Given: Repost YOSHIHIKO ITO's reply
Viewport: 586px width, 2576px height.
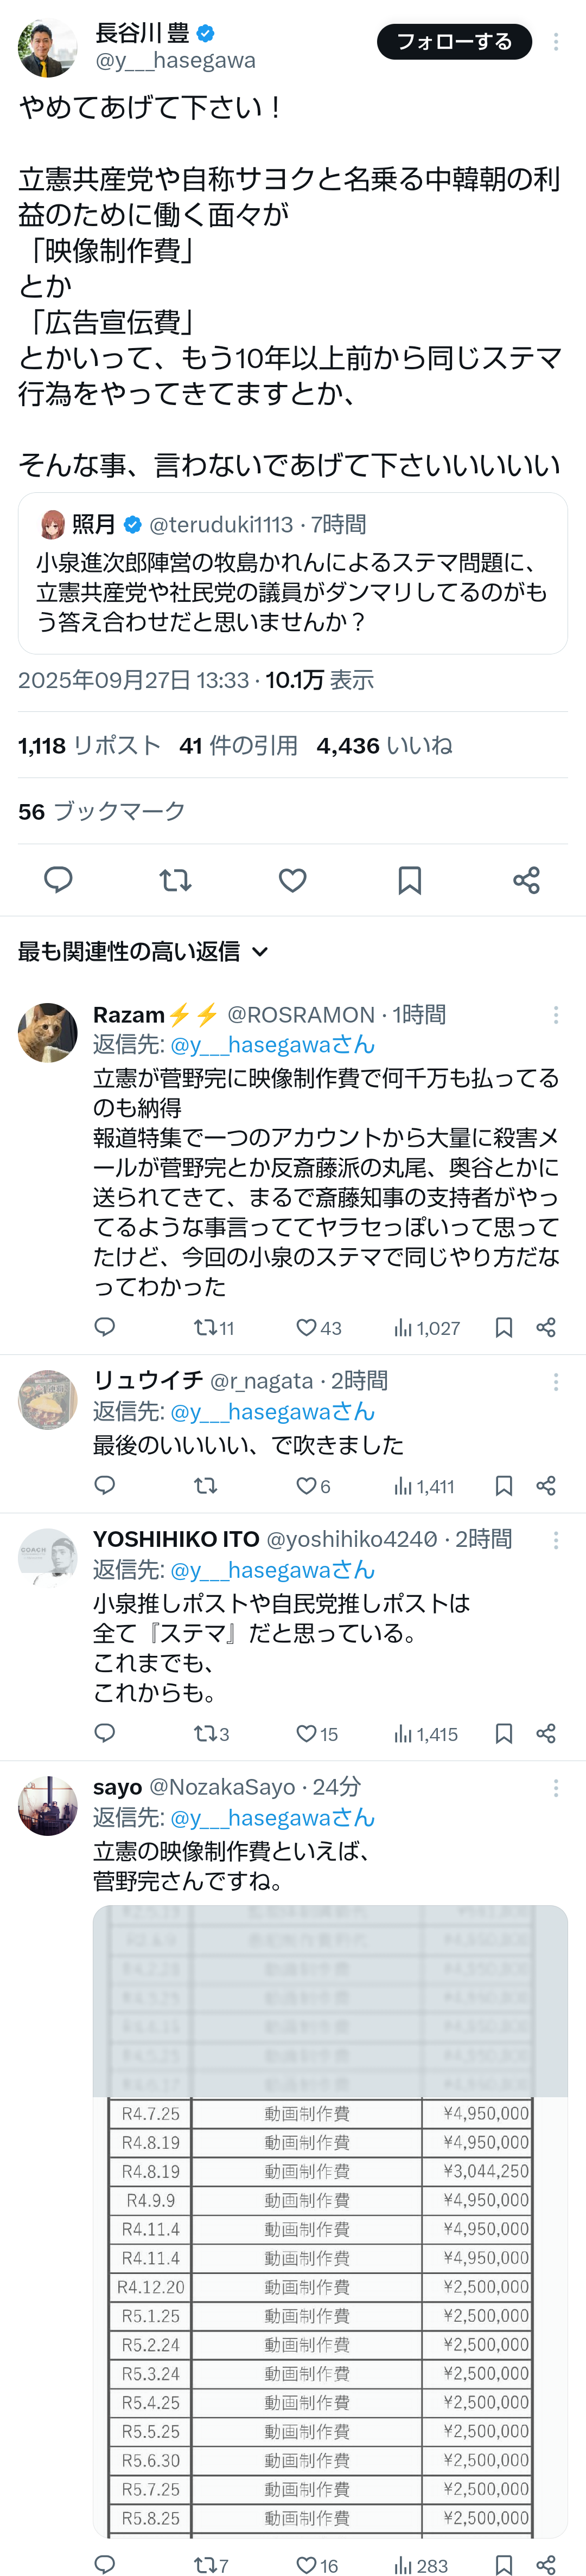Looking at the screenshot, I should pyautogui.click(x=205, y=1734).
